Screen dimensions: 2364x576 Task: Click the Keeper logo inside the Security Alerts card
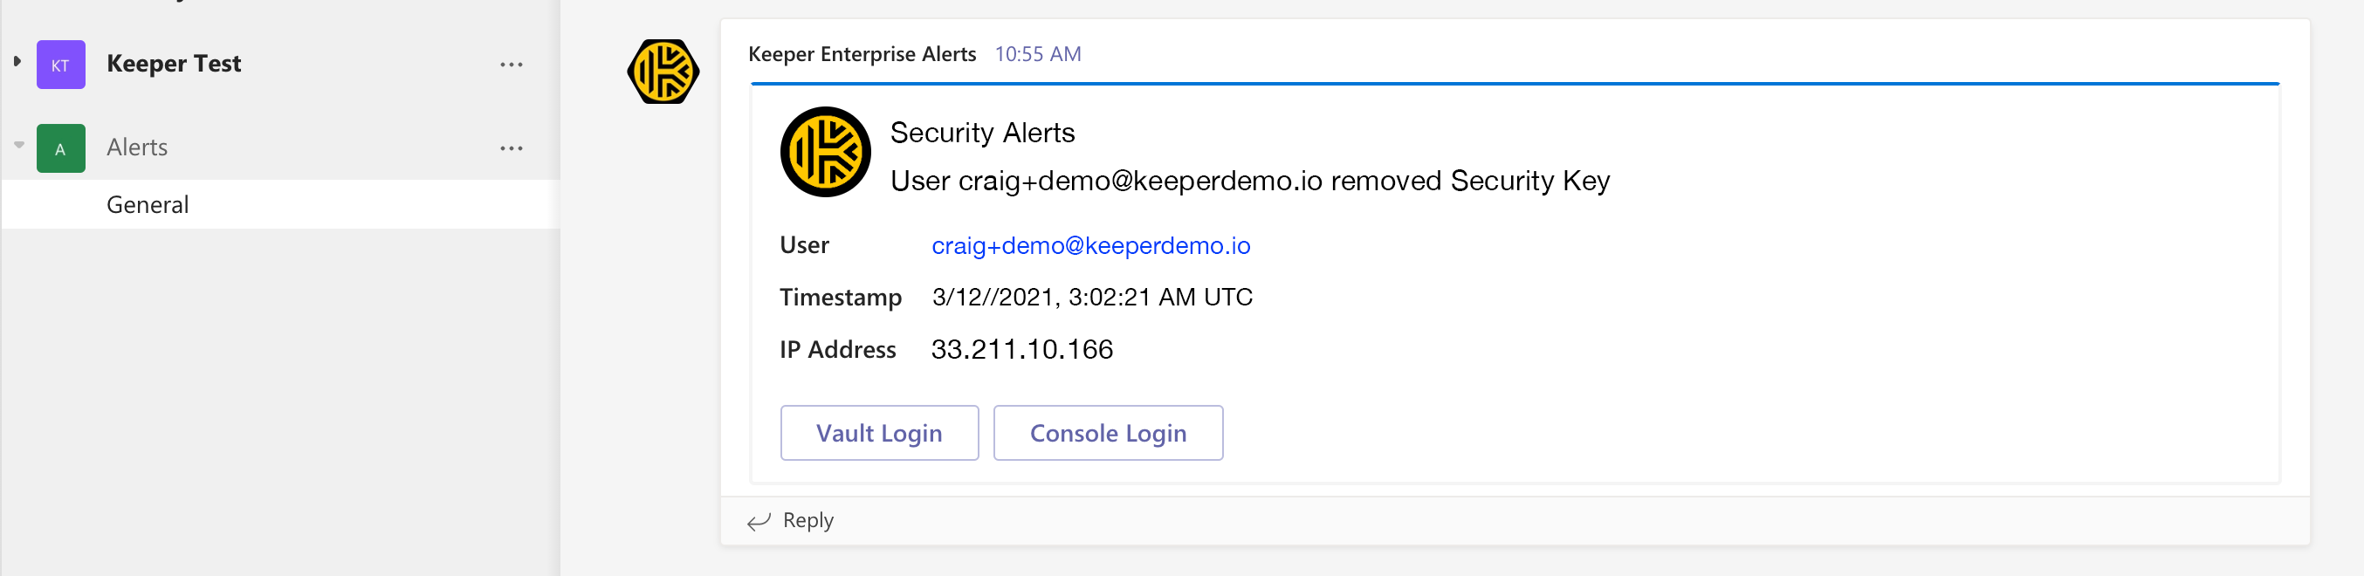pyautogui.click(x=825, y=152)
